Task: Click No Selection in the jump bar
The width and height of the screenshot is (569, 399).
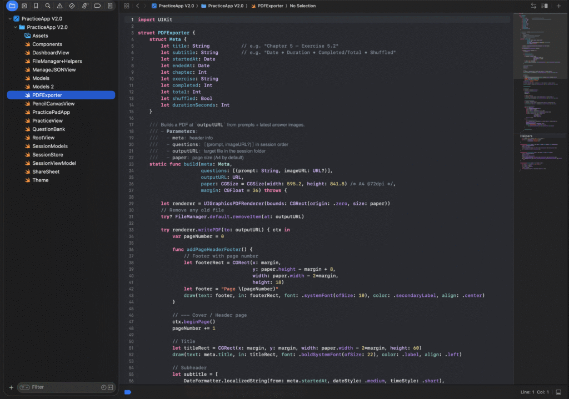Action: click(x=303, y=6)
